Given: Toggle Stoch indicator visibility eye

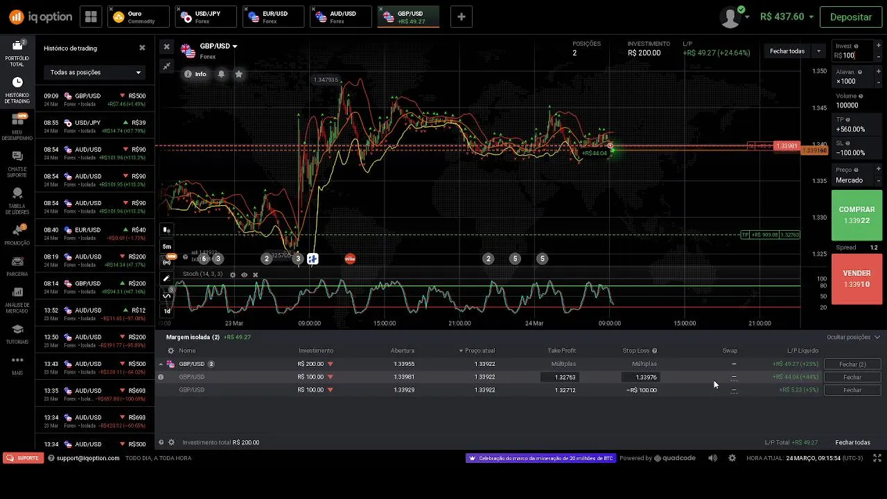Looking at the screenshot, I should pyautogui.click(x=244, y=274).
